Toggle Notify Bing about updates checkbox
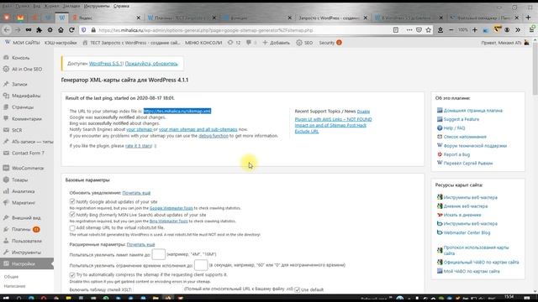The image size is (538, 302). point(72,215)
